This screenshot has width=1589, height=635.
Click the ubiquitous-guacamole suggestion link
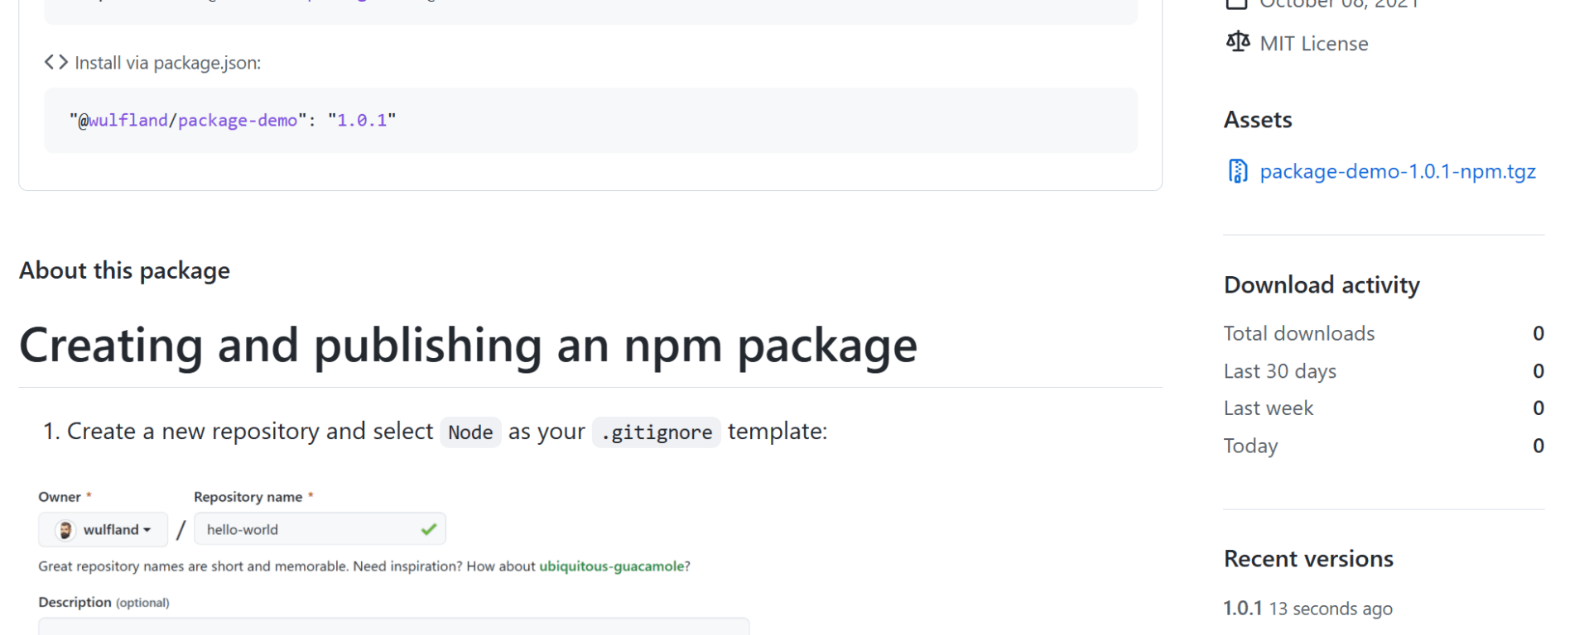click(611, 566)
